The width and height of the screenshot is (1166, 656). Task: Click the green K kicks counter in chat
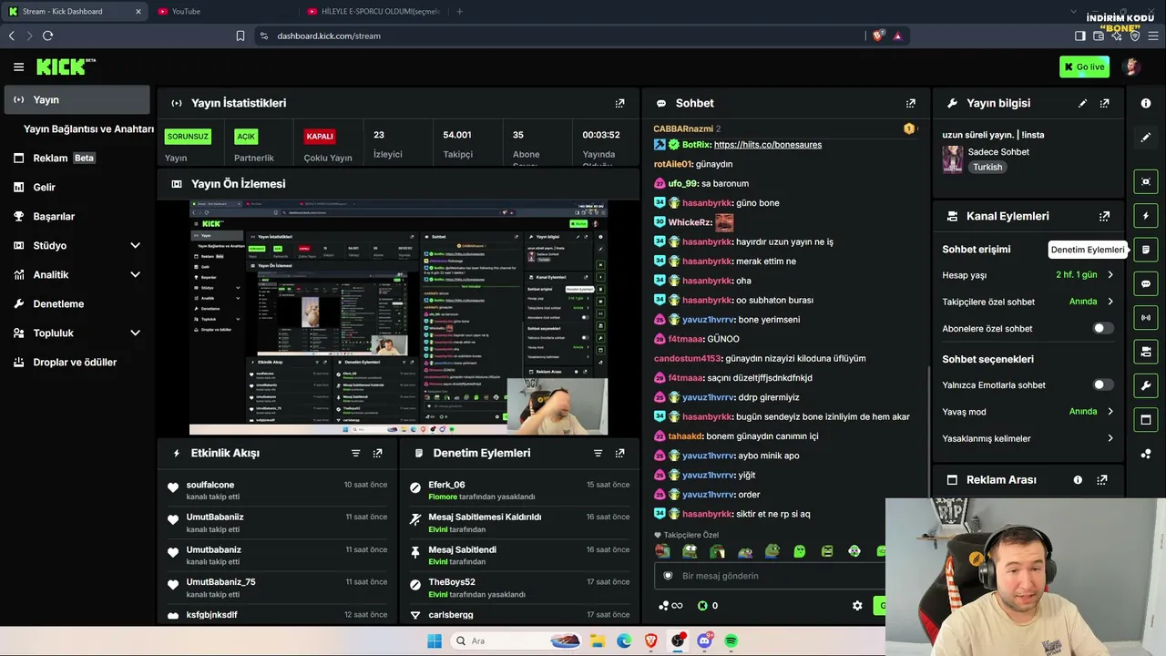pyautogui.click(x=708, y=605)
